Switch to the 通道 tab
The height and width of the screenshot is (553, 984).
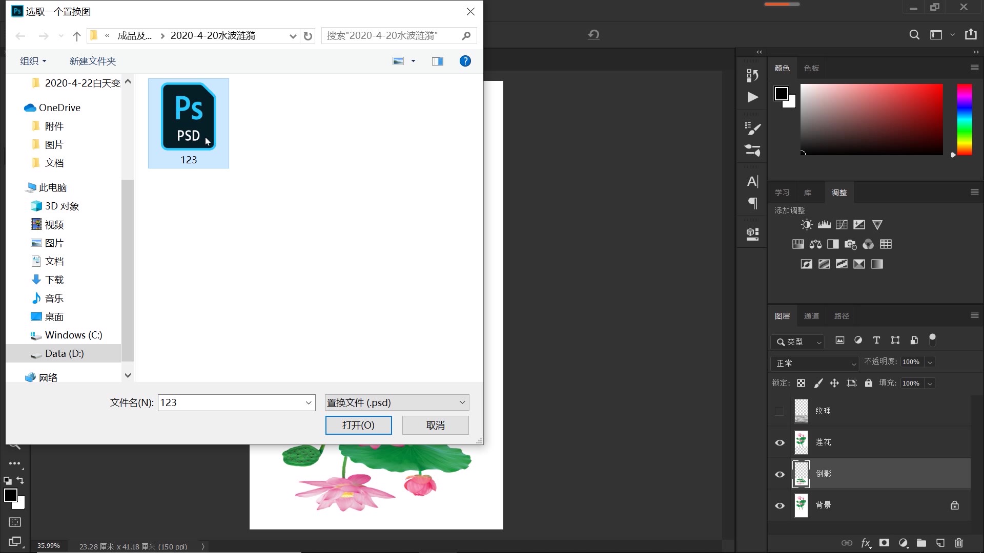pos(811,316)
